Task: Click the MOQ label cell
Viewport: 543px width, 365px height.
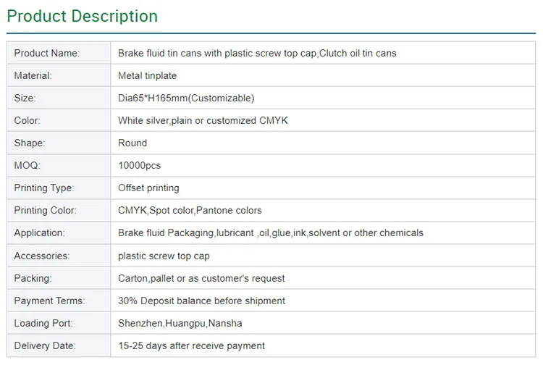Action: 26,165
